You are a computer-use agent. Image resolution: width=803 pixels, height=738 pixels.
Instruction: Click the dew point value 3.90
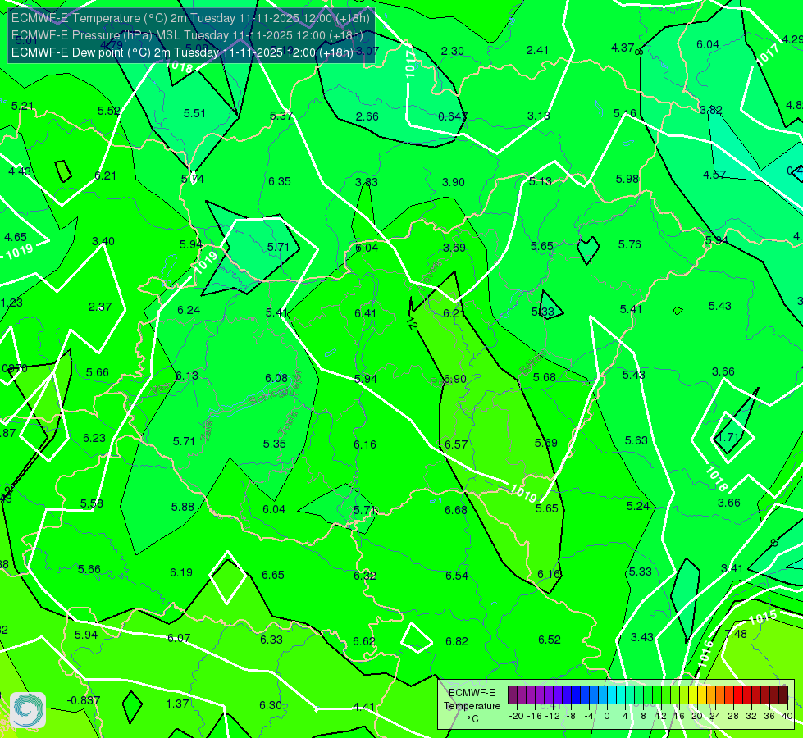[454, 182]
